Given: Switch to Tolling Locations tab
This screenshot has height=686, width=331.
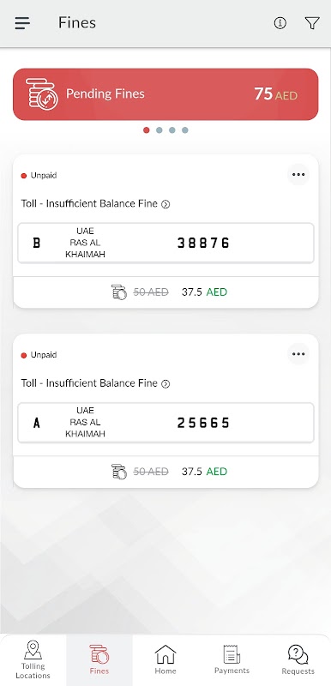Looking at the screenshot, I should (33, 659).
